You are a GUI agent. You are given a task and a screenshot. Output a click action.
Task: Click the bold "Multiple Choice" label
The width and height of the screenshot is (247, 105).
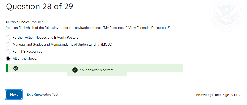click(x=18, y=22)
